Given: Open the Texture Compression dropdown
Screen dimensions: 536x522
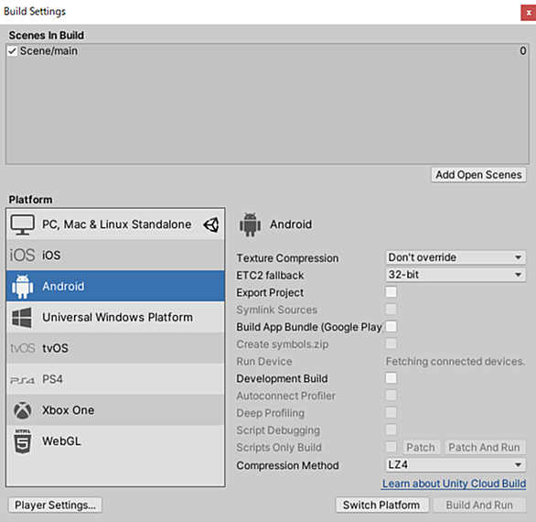Looking at the screenshot, I should tap(456, 257).
